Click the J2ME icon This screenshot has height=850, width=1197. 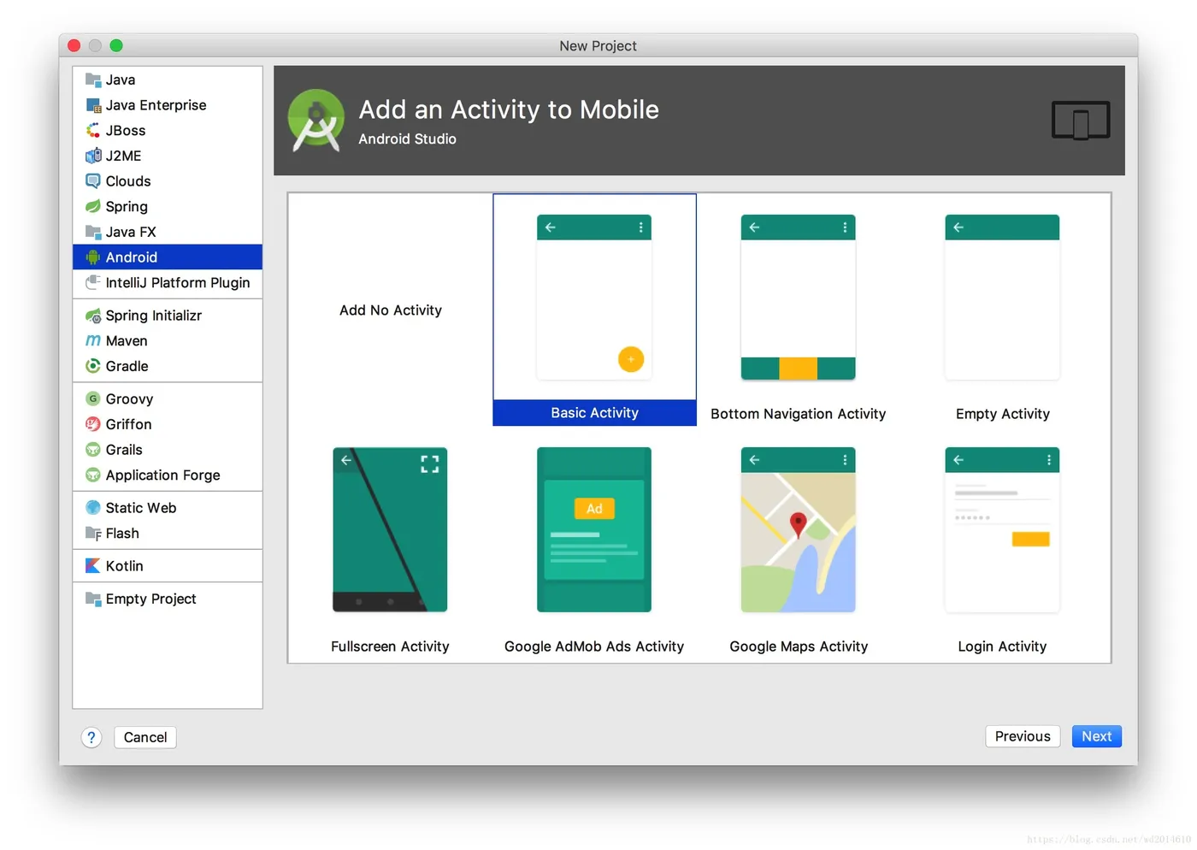pos(93,156)
